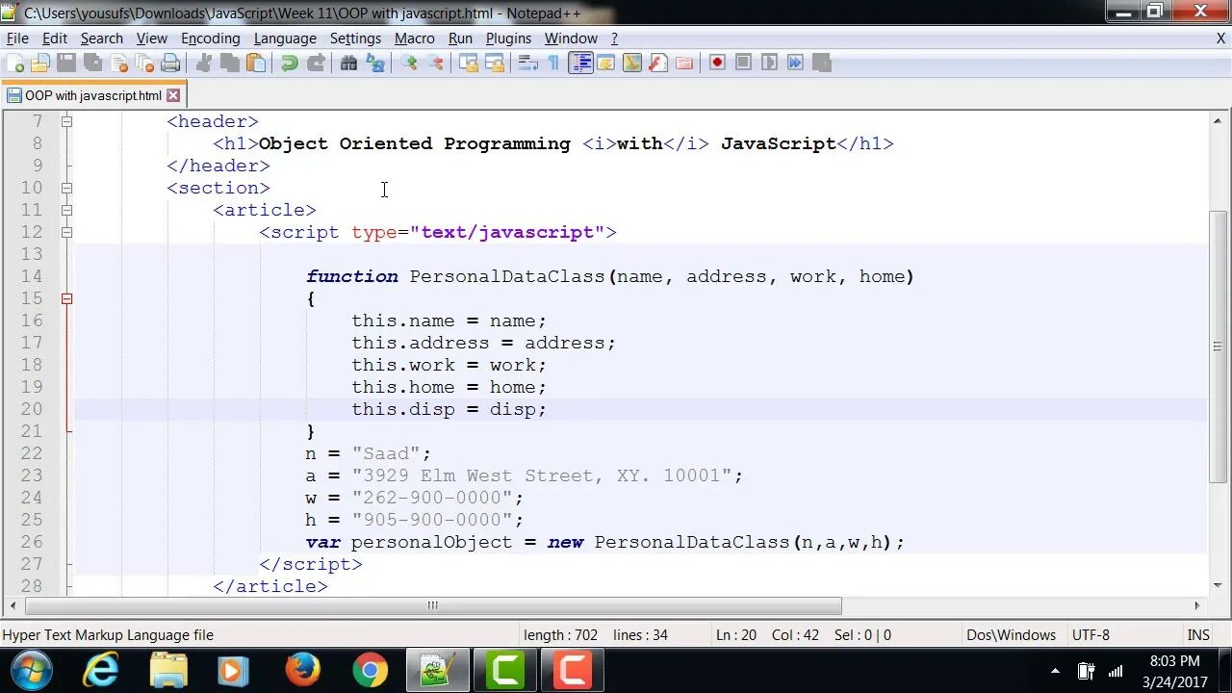
Task: Collapse the section fold on line 10
Action: coord(66,188)
